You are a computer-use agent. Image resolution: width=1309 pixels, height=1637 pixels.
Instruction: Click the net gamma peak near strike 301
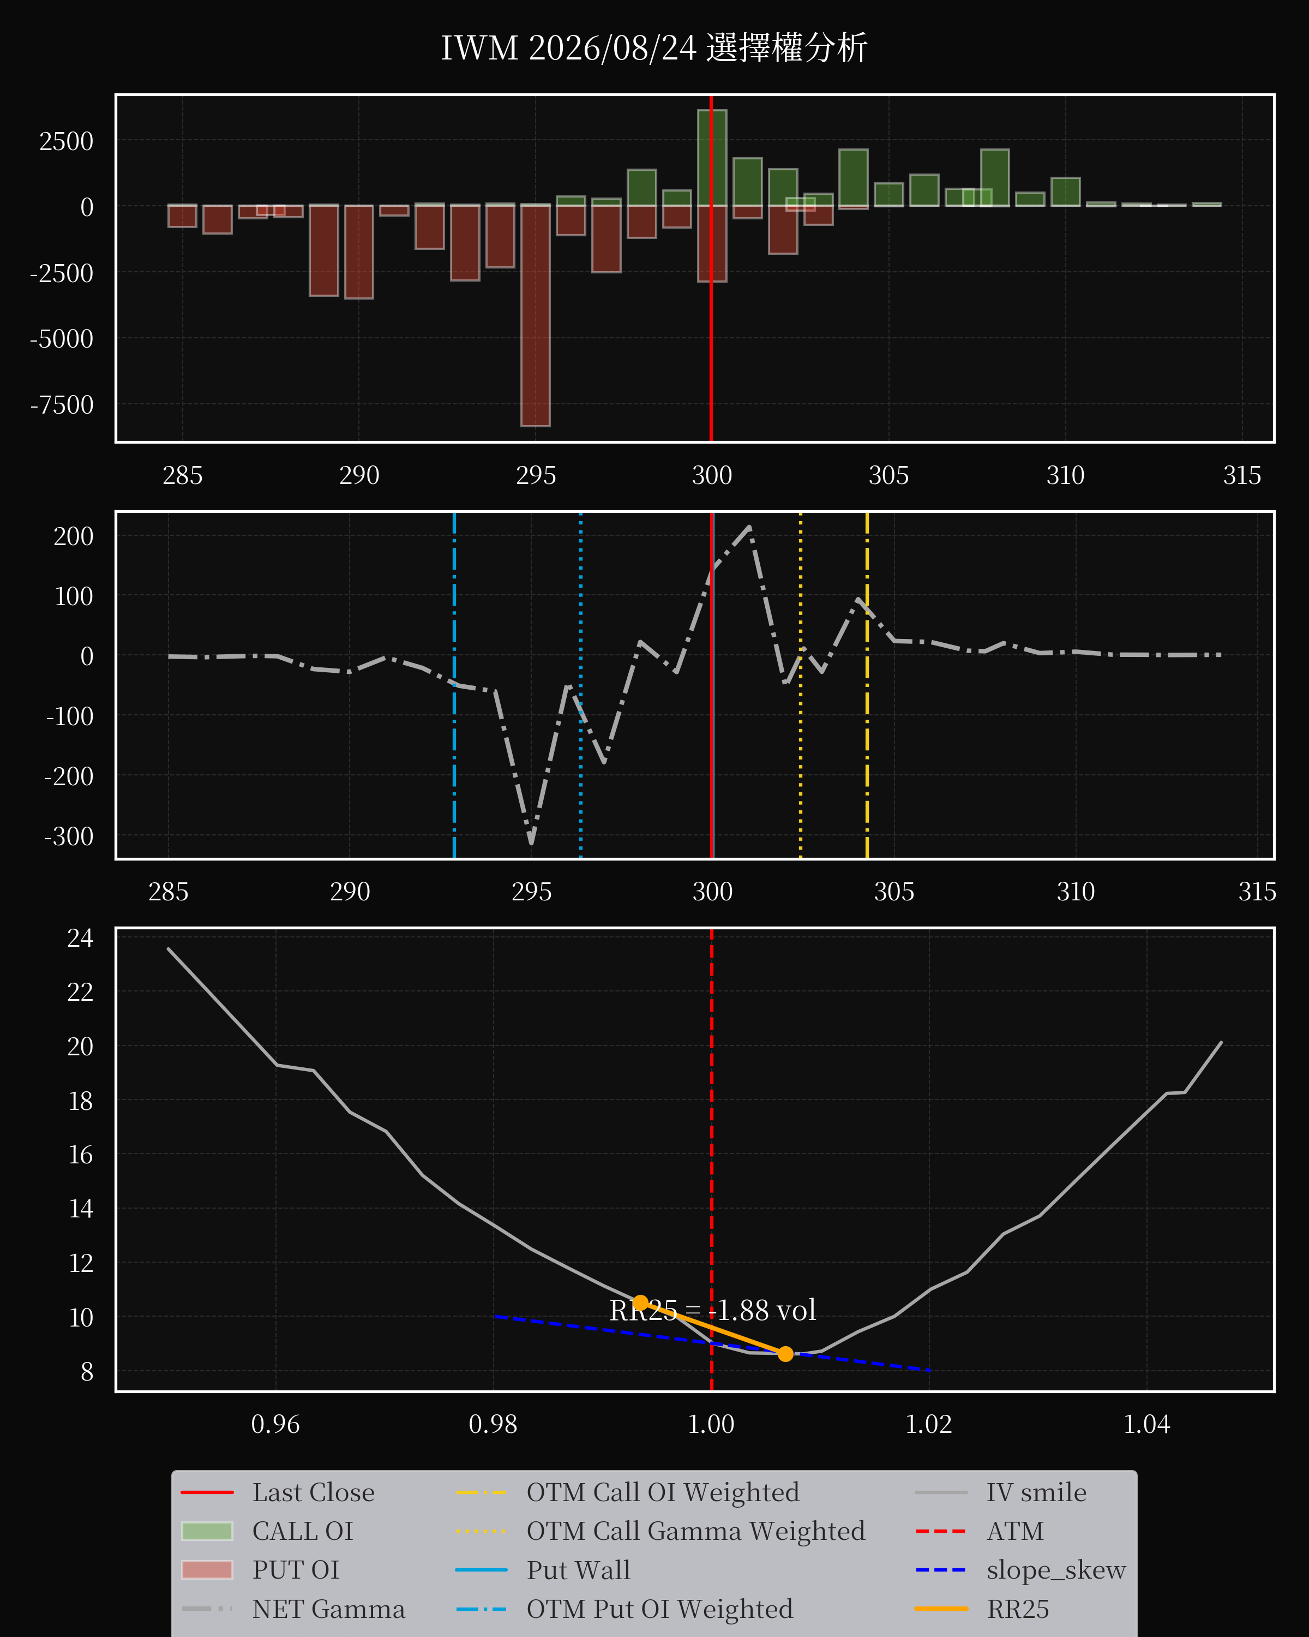tap(749, 528)
